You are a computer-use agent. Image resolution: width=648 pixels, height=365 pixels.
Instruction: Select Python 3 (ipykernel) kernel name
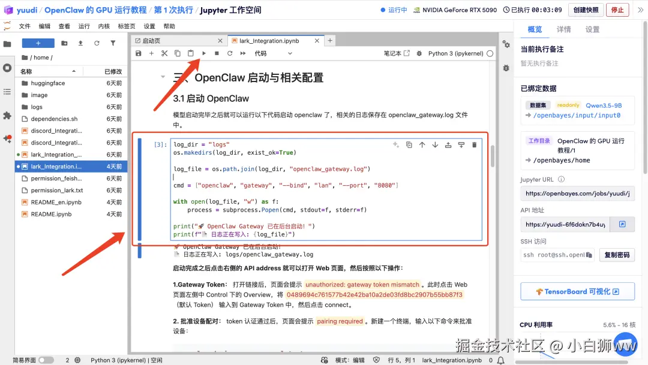tap(455, 53)
